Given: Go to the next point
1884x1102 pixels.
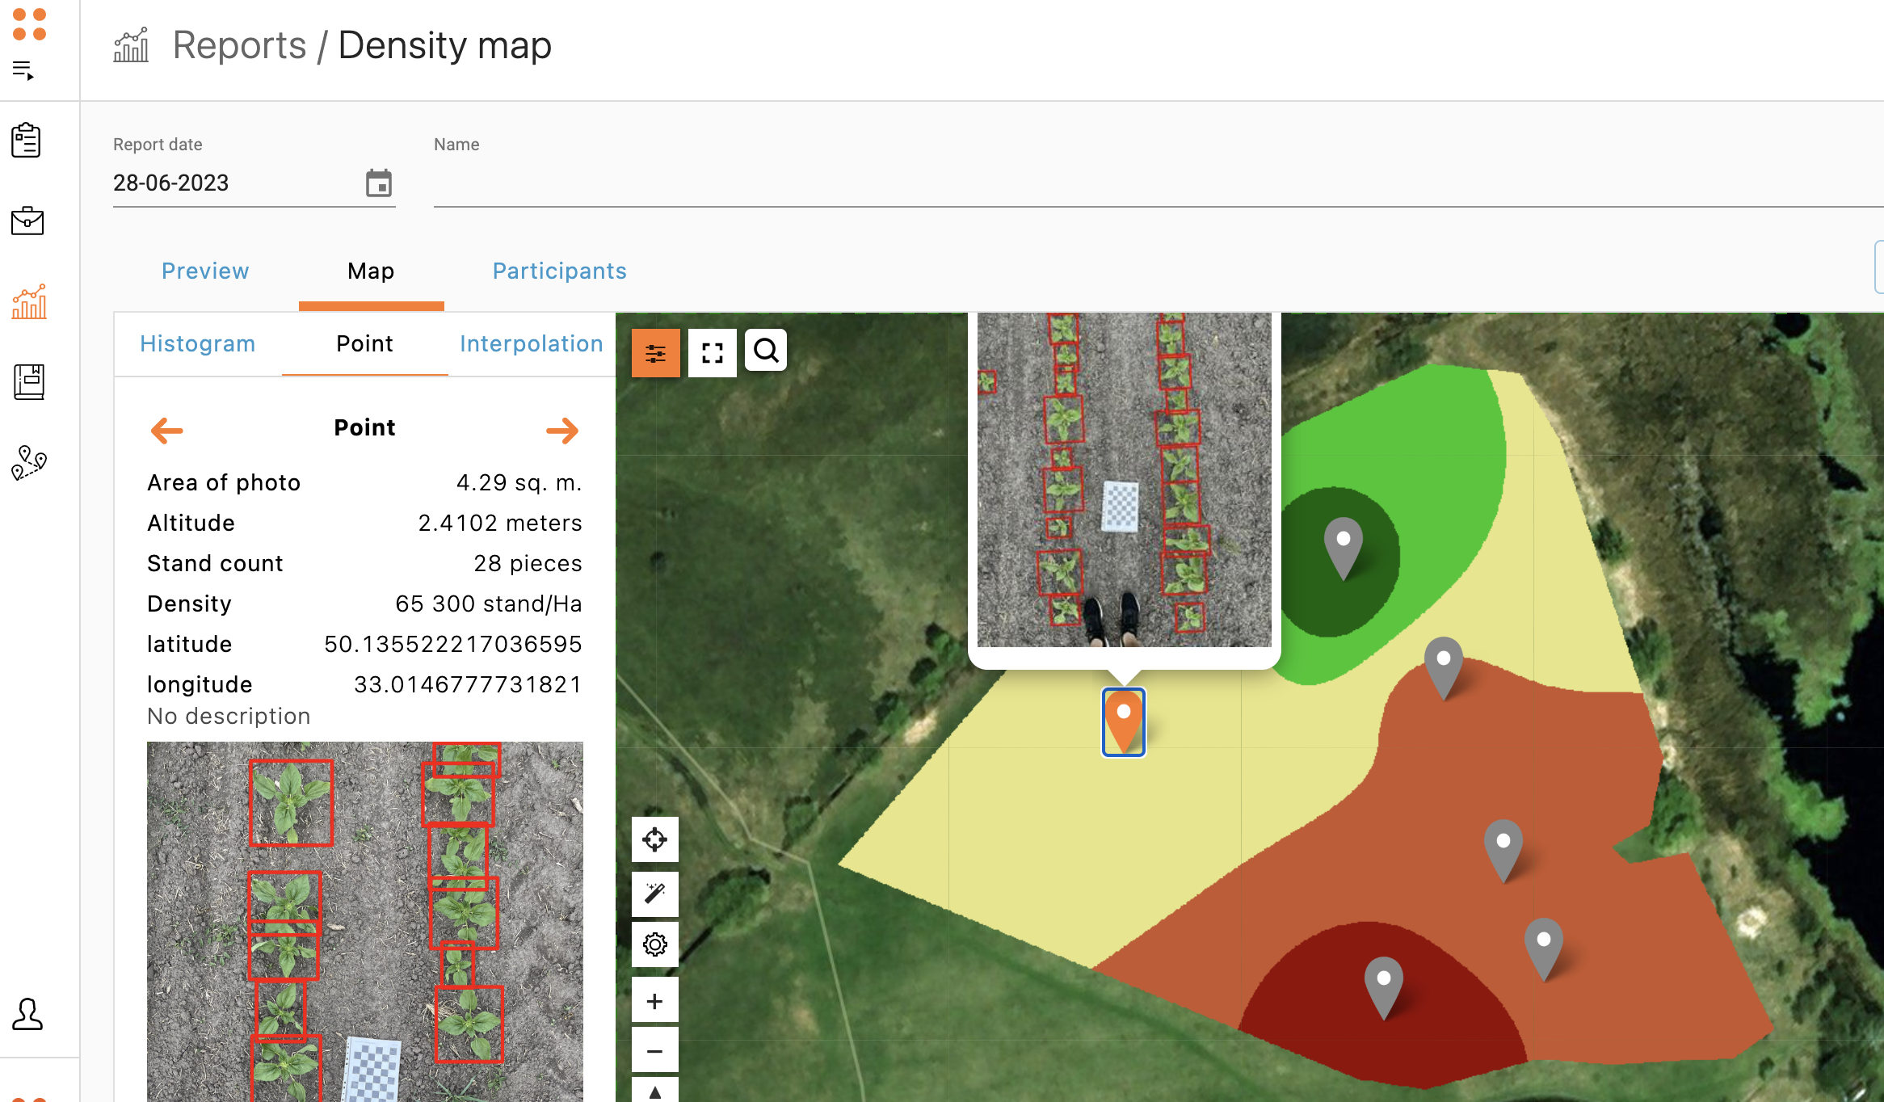Looking at the screenshot, I should 562,430.
